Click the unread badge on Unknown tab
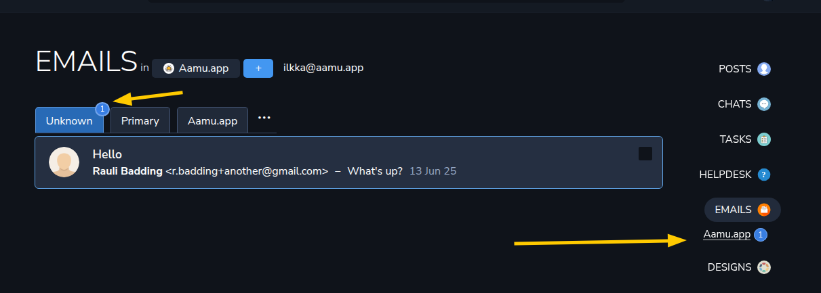821x293 pixels. [x=102, y=108]
